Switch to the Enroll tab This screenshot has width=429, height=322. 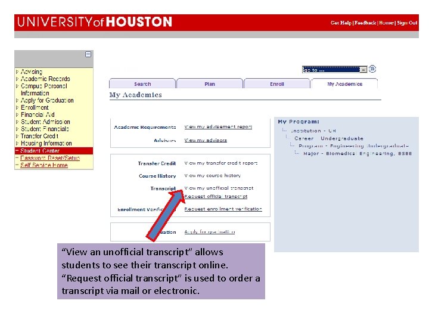point(277,83)
